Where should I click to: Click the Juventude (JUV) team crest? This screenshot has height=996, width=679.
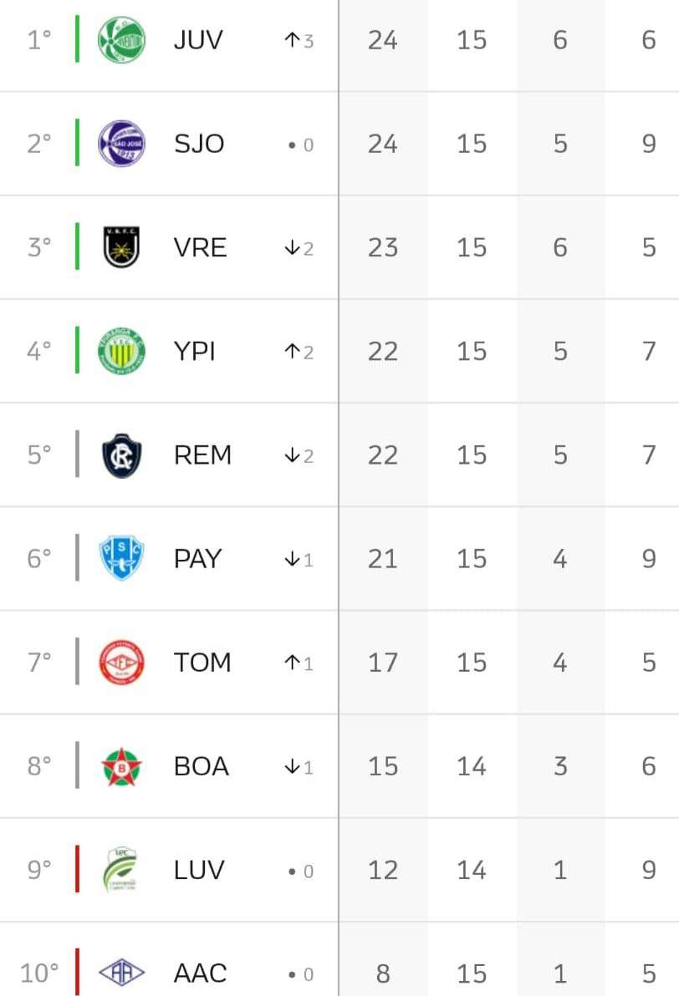(x=121, y=40)
